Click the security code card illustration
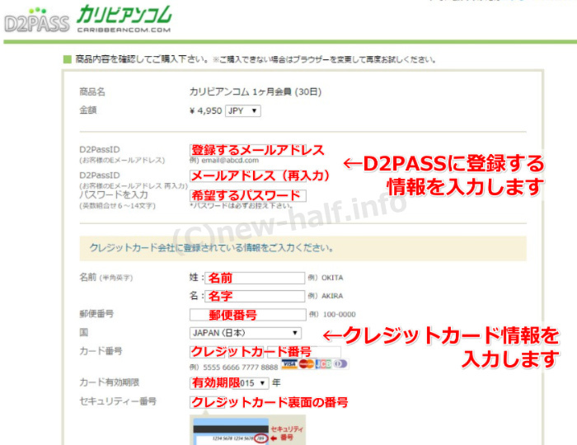 click(x=247, y=430)
